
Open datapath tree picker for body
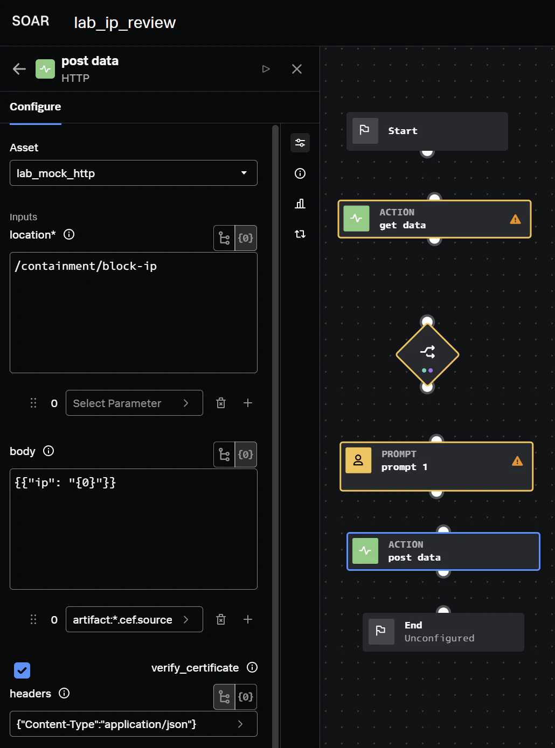tap(225, 455)
